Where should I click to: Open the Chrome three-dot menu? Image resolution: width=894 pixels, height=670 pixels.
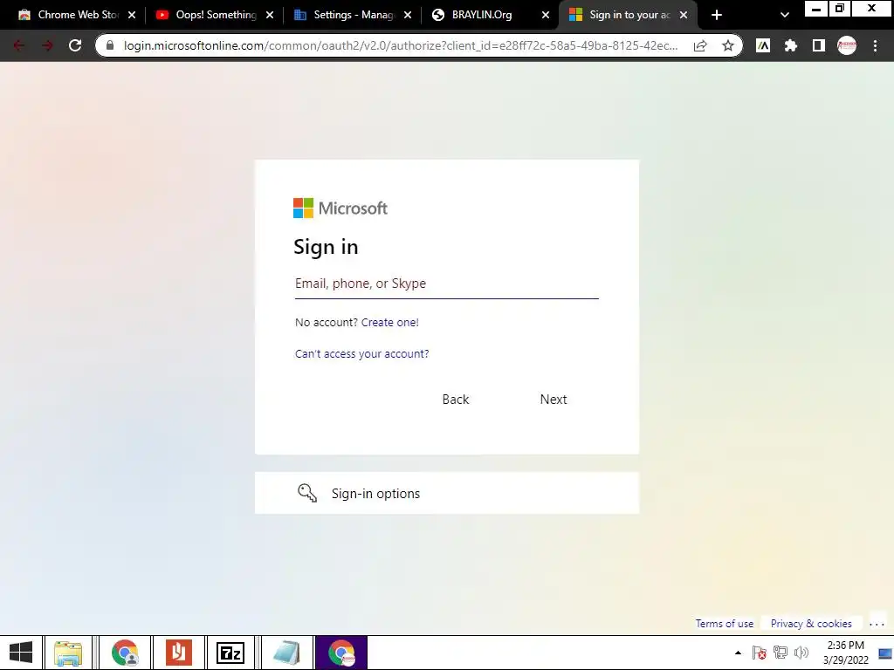tap(875, 45)
